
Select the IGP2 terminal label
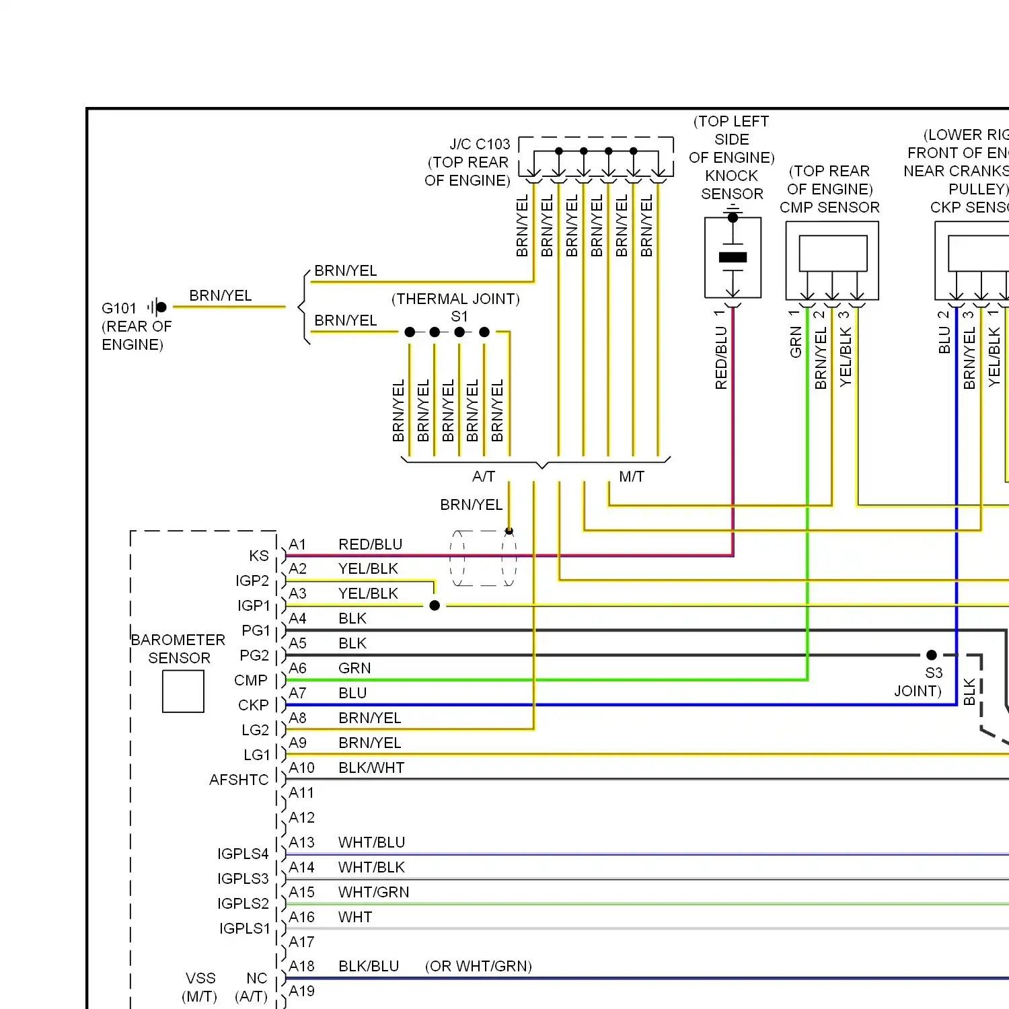point(252,581)
